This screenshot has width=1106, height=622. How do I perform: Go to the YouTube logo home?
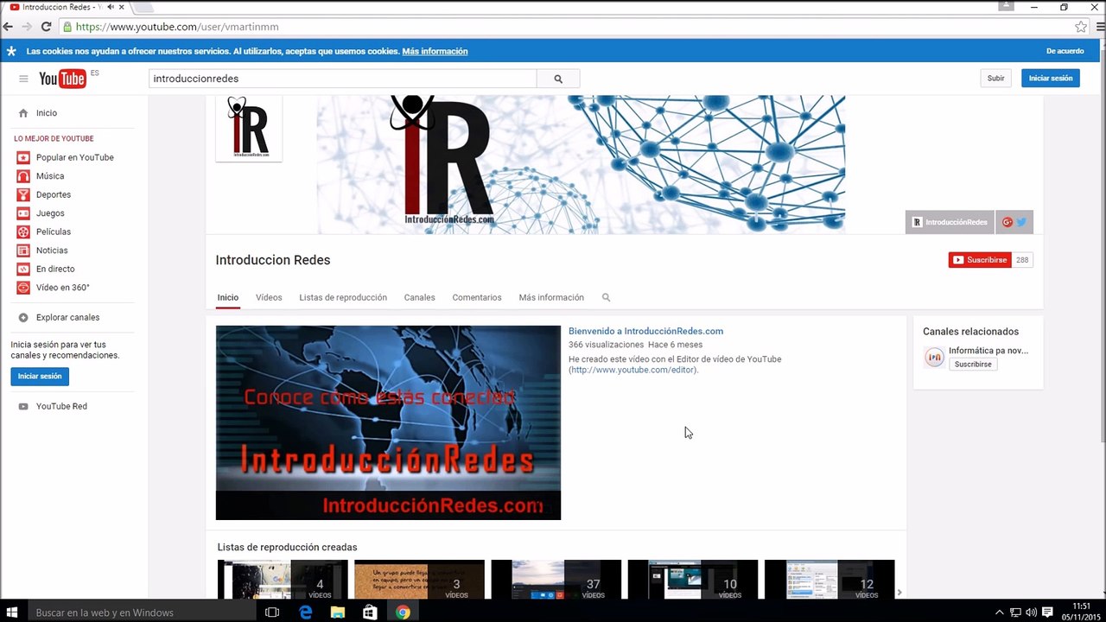tap(62, 79)
